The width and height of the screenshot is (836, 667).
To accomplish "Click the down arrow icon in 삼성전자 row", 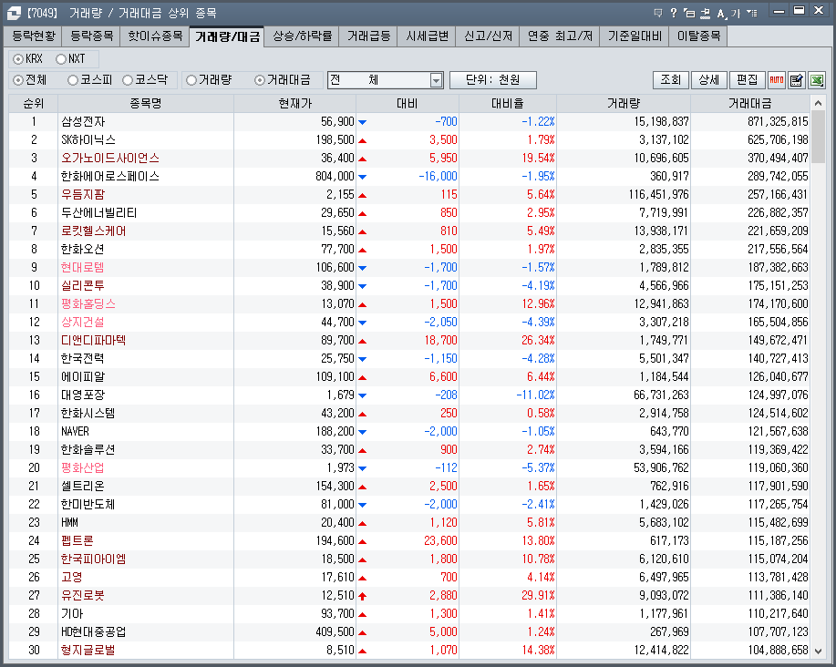I will pos(363,122).
